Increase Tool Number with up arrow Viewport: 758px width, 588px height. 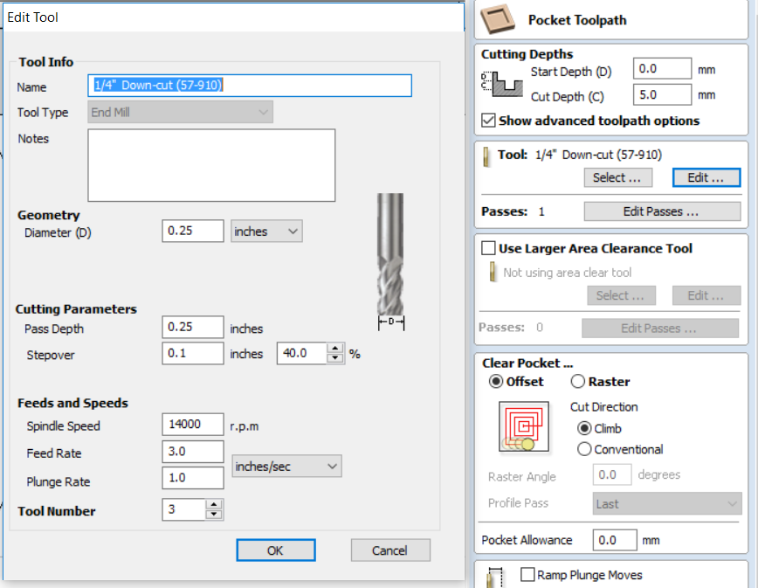pyautogui.click(x=214, y=505)
